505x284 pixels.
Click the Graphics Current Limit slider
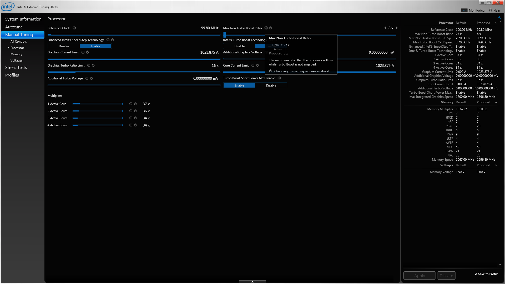(x=134, y=59)
